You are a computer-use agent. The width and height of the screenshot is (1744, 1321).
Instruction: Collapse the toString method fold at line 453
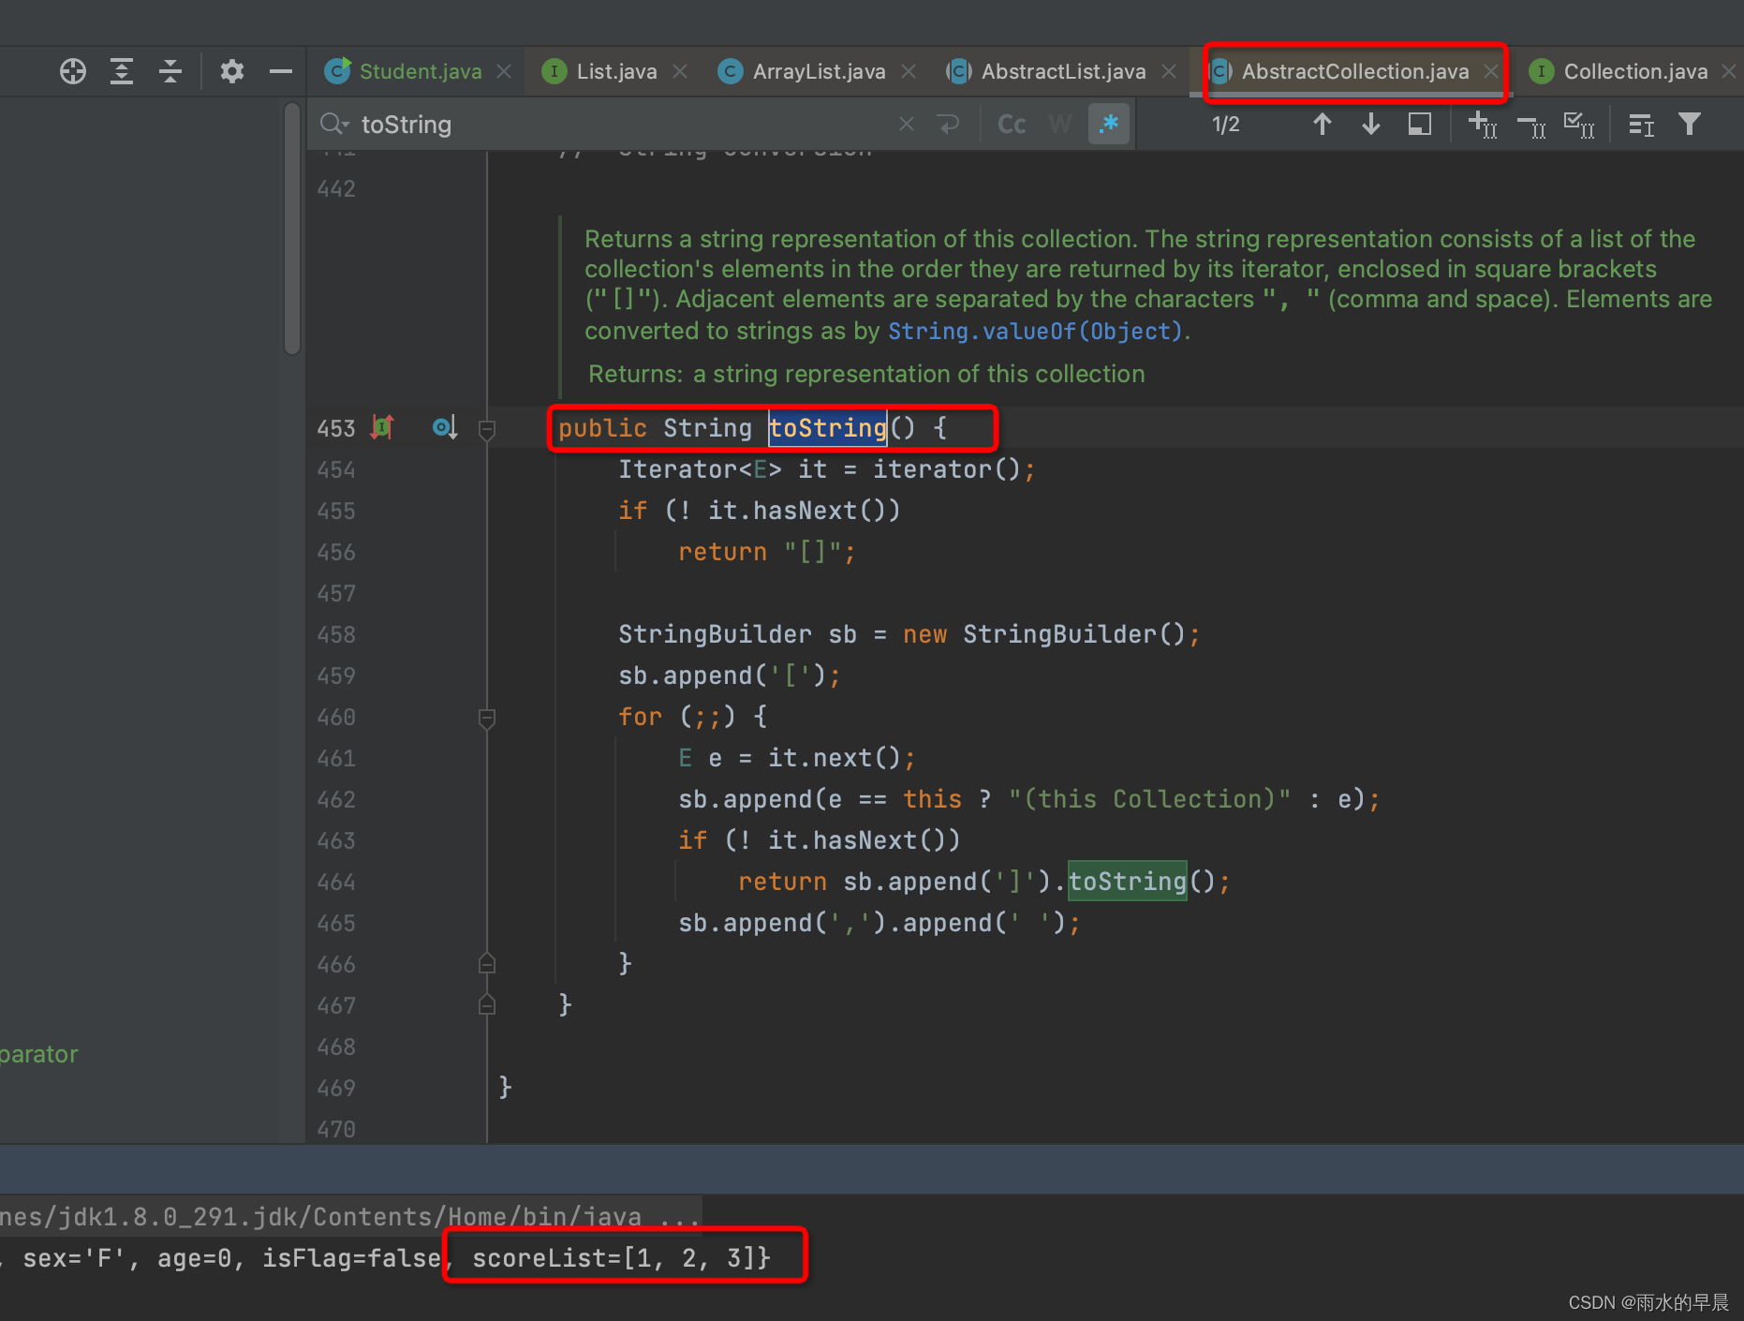487,429
